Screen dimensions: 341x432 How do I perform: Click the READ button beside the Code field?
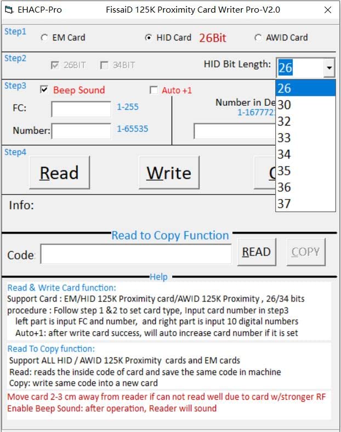257,252
